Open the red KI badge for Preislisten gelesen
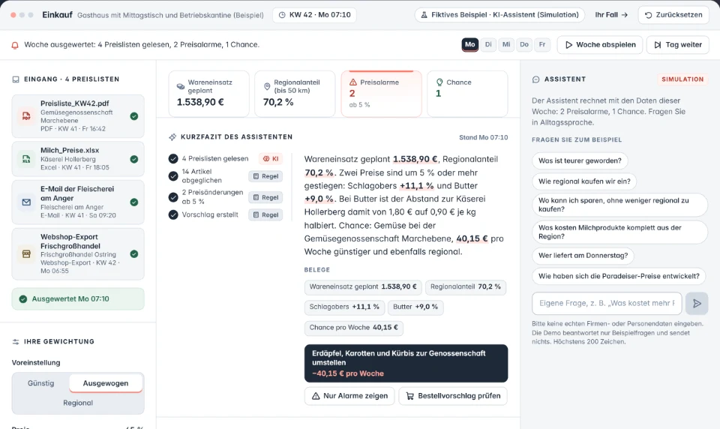Viewport: 720px width, 429px height. (x=271, y=158)
